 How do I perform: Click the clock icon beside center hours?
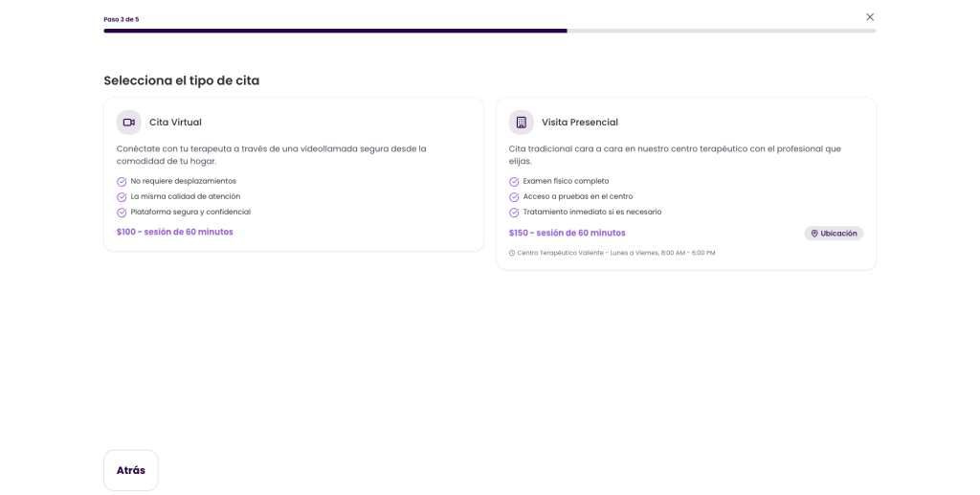click(x=512, y=254)
